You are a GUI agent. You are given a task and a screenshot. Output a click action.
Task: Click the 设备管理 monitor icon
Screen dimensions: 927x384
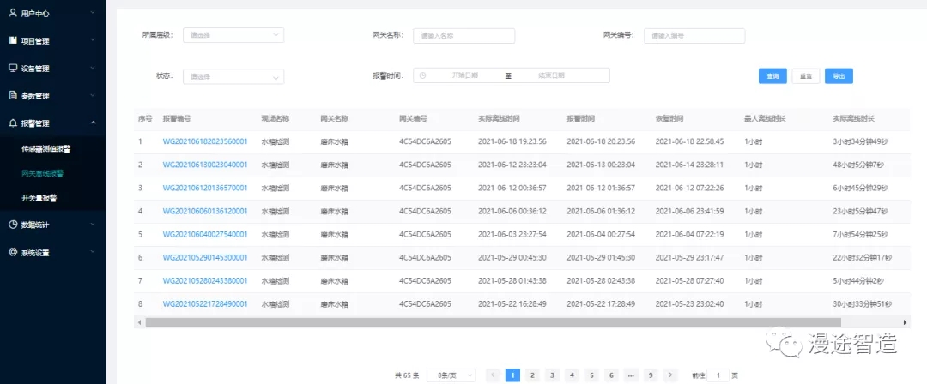click(13, 68)
